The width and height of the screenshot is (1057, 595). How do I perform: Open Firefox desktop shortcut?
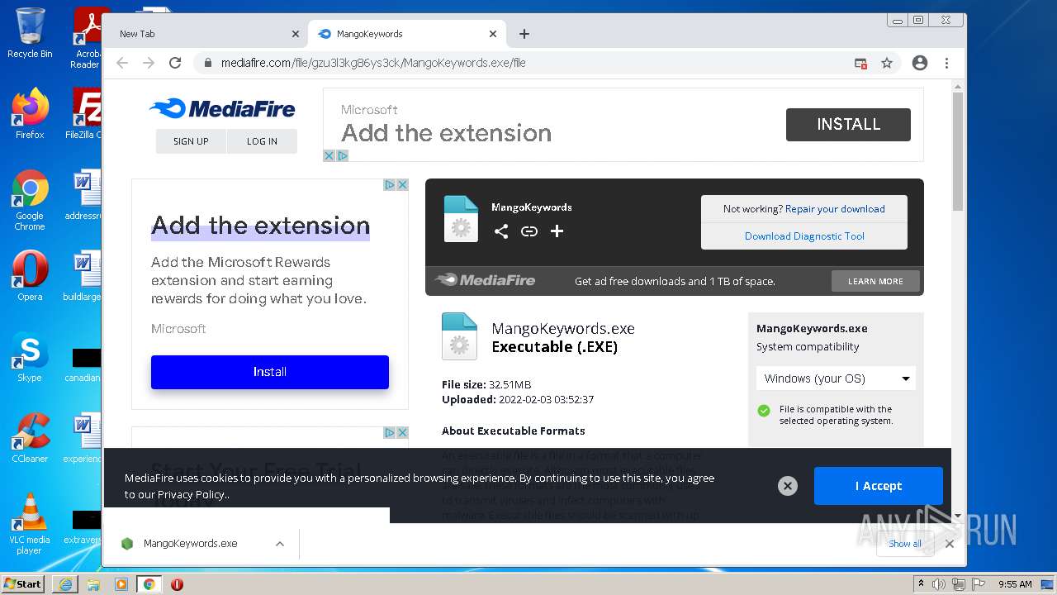point(30,114)
